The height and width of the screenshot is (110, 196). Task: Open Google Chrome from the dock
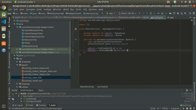click(4, 8)
